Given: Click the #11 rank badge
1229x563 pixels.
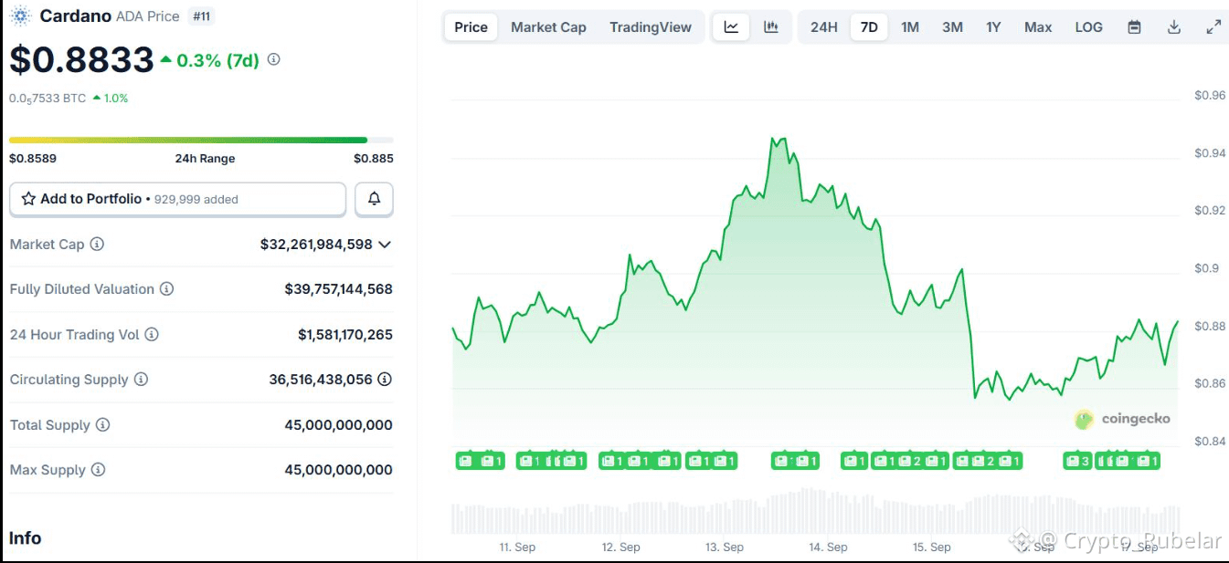Looking at the screenshot, I should click(x=201, y=16).
